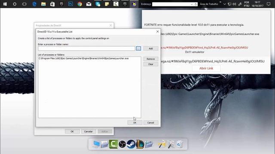Open Camtasia from the top taskbar
This screenshot has height=154, width=275.
116,4
